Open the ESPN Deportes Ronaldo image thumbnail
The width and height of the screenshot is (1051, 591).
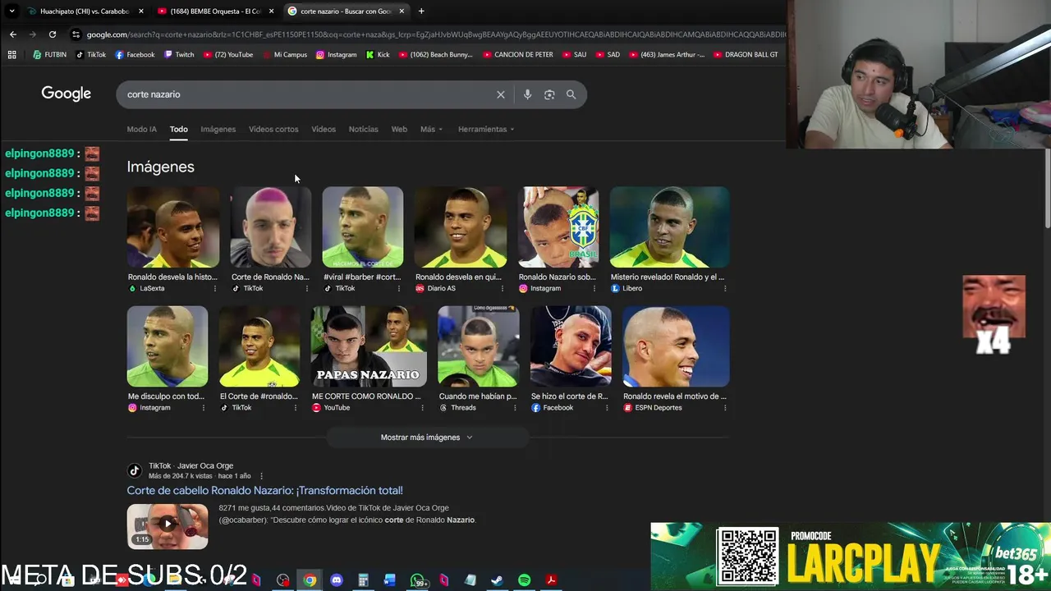tap(676, 346)
